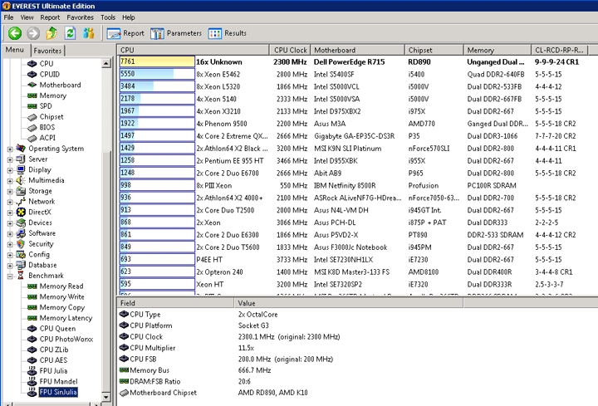Click the Benchmark hourglass icon
Image resolution: width=598 pixels, height=406 pixels.
(21, 276)
